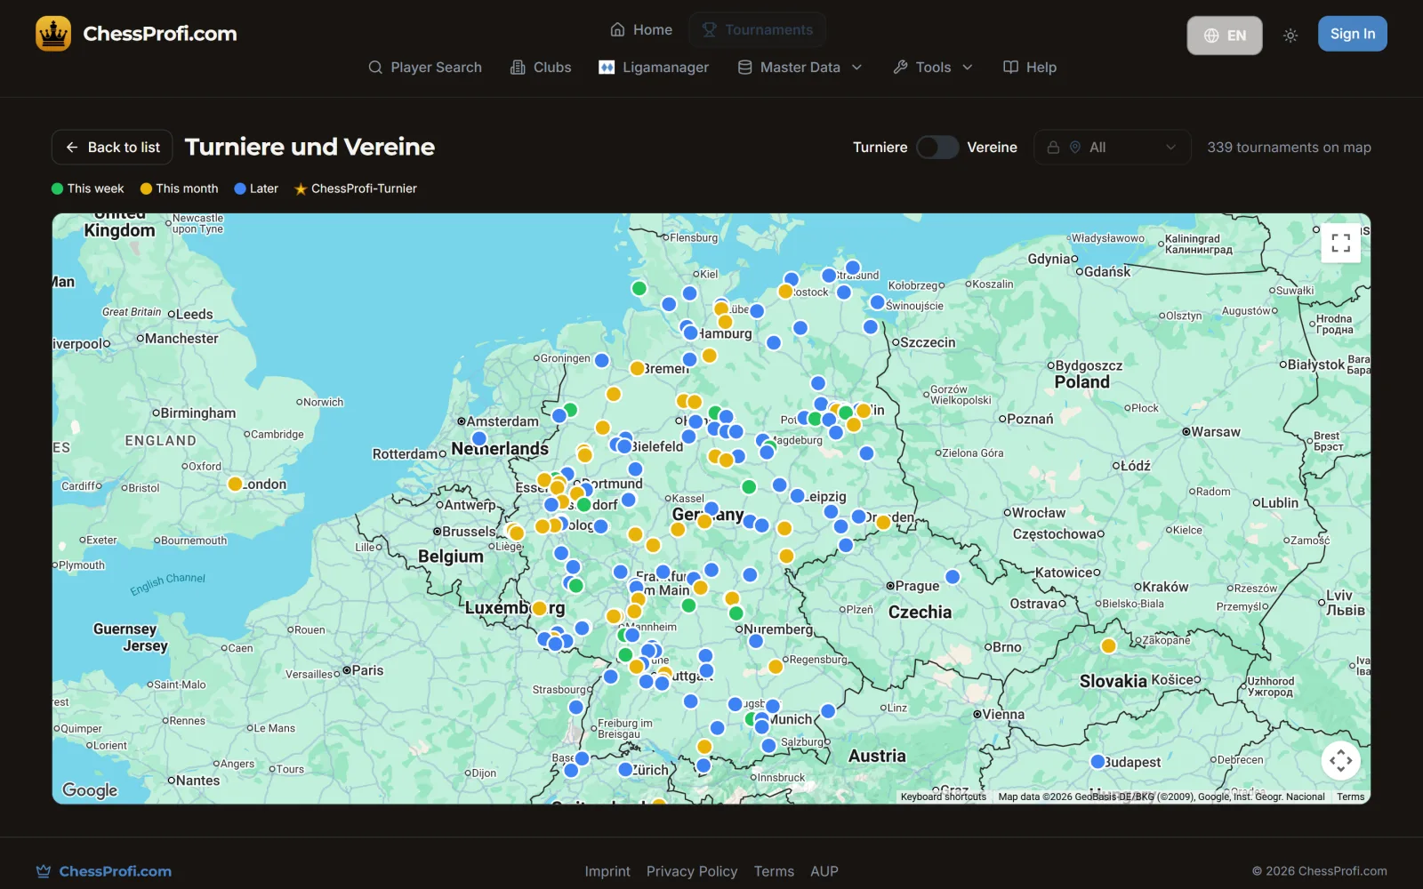Screen dimensions: 1423x889
Task: Expand the Master Data menu
Action: [800, 68]
